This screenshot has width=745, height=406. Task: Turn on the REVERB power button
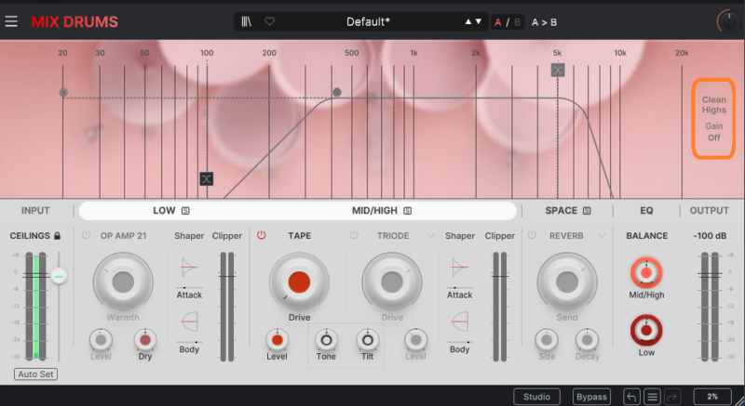coord(531,236)
